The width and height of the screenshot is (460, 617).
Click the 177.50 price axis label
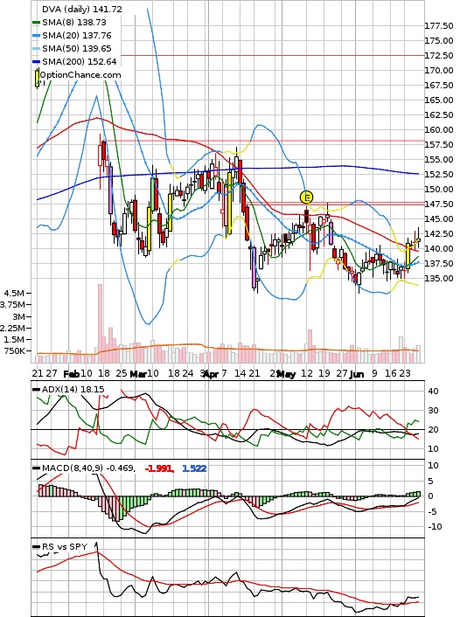(x=438, y=26)
